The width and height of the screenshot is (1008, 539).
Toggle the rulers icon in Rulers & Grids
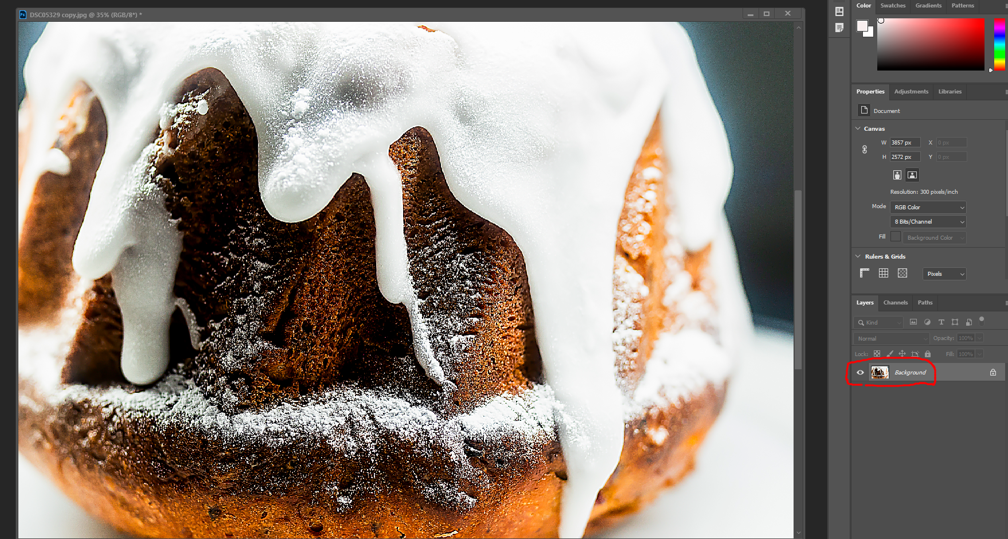click(865, 273)
